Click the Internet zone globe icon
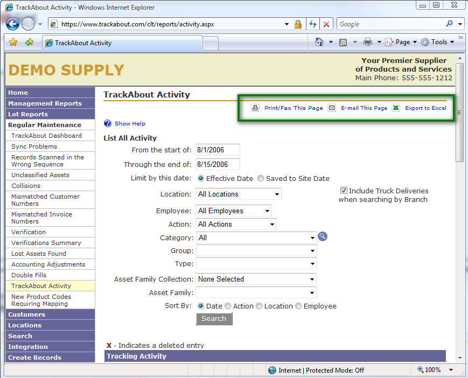This screenshot has width=468, height=378. click(272, 370)
